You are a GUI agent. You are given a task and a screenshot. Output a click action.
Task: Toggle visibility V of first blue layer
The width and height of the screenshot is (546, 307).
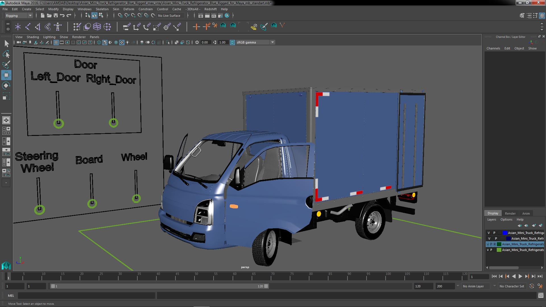(x=489, y=233)
